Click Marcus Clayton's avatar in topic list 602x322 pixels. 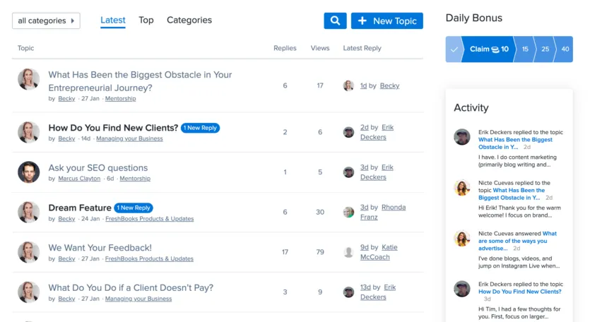[x=28, y=172]
